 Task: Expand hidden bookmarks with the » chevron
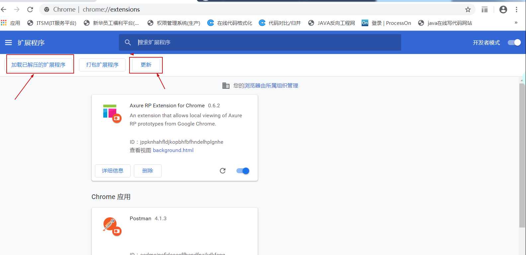pos(516,23)
